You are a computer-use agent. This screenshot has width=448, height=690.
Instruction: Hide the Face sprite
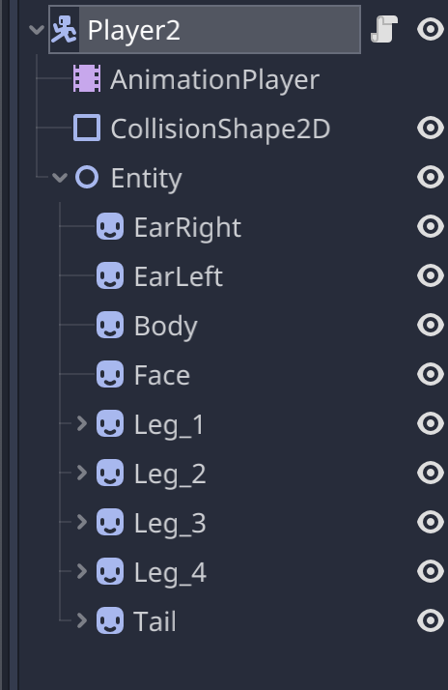431,375
